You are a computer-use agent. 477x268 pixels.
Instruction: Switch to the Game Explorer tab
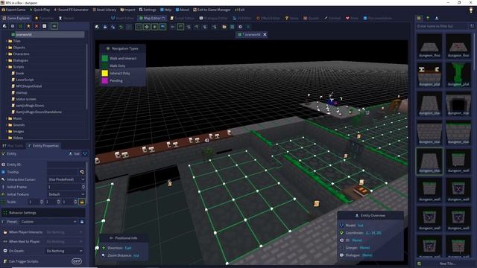click(x=16, y=18)
